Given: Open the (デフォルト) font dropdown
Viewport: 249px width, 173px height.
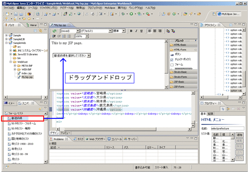Looking at the screenshot, I should pos(110,31).
